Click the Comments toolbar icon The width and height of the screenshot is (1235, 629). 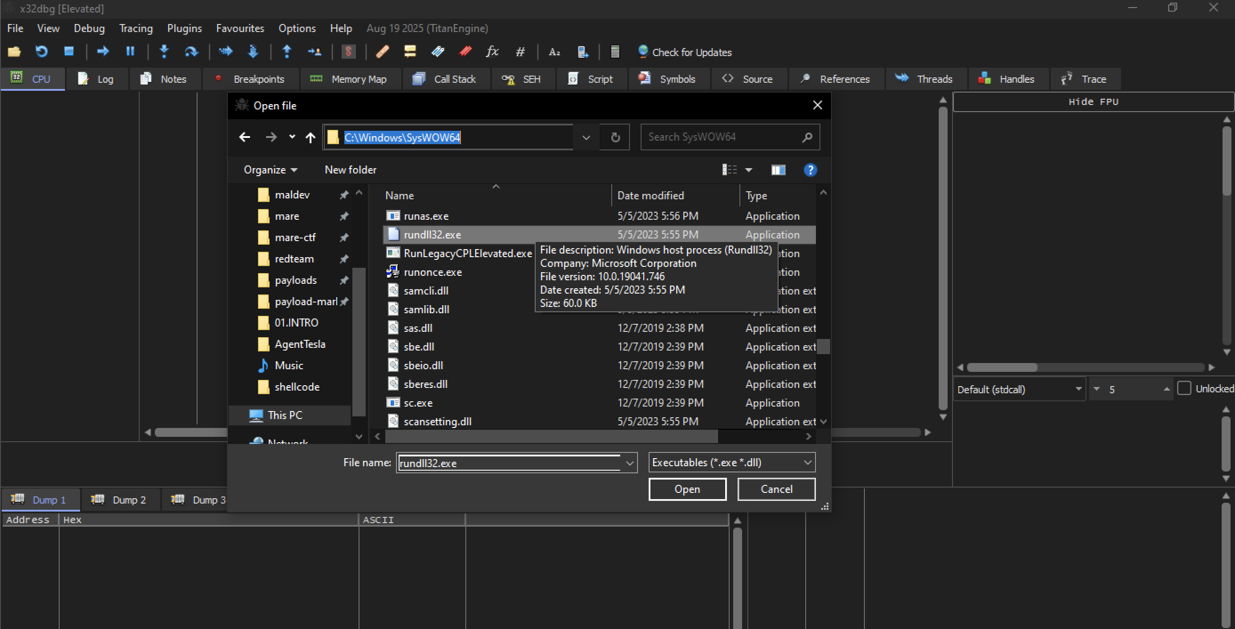pos(410,51)
